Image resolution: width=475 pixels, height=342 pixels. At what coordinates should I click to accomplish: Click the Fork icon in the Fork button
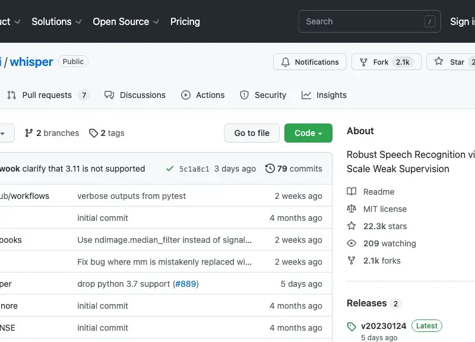pyautogui.click(x=363, y=62)
